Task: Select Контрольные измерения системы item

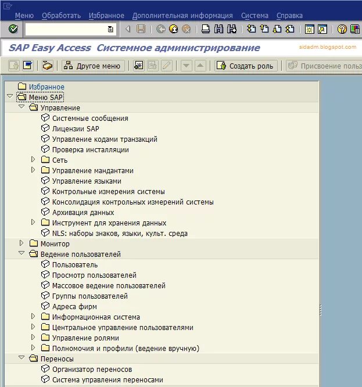Action: pyautogui.click(x=108, y=192)
